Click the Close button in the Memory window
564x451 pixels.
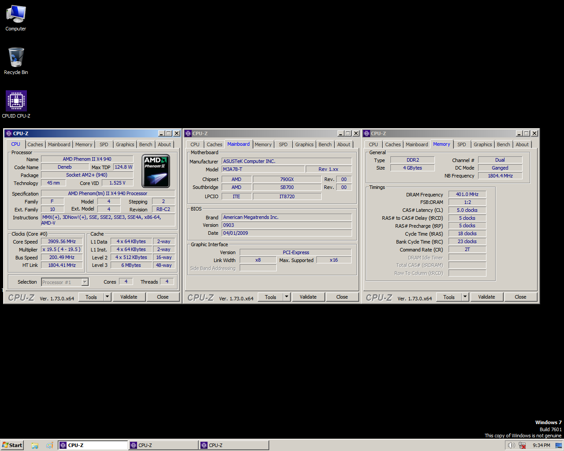[520, 297]
